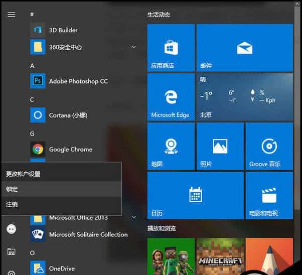Expand the hamburger menu at top left
This screenshot has width=302, height=275.
click(x=11, y=15)
